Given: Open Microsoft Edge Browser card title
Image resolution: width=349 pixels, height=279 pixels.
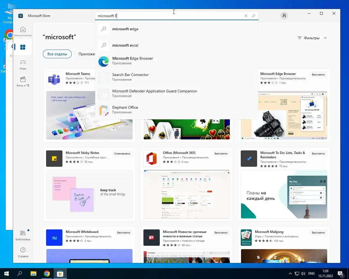Looking at the screenshot, I should (278, 74).
